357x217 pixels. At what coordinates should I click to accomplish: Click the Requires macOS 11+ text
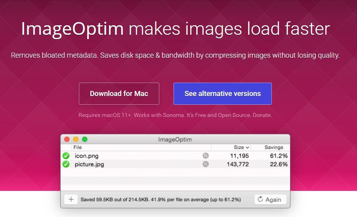point(105,115)
